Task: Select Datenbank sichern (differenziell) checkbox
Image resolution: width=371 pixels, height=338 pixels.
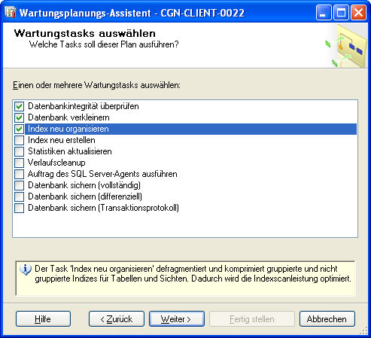Action: coord(19,196)
